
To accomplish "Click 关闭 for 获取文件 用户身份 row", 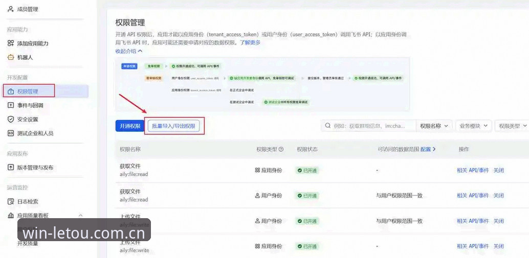I will click(499, 196).
